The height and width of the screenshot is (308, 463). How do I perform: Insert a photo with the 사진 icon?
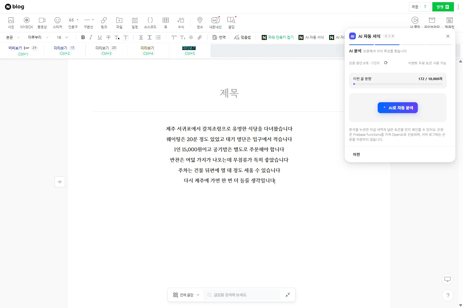(x=11, y=23)
